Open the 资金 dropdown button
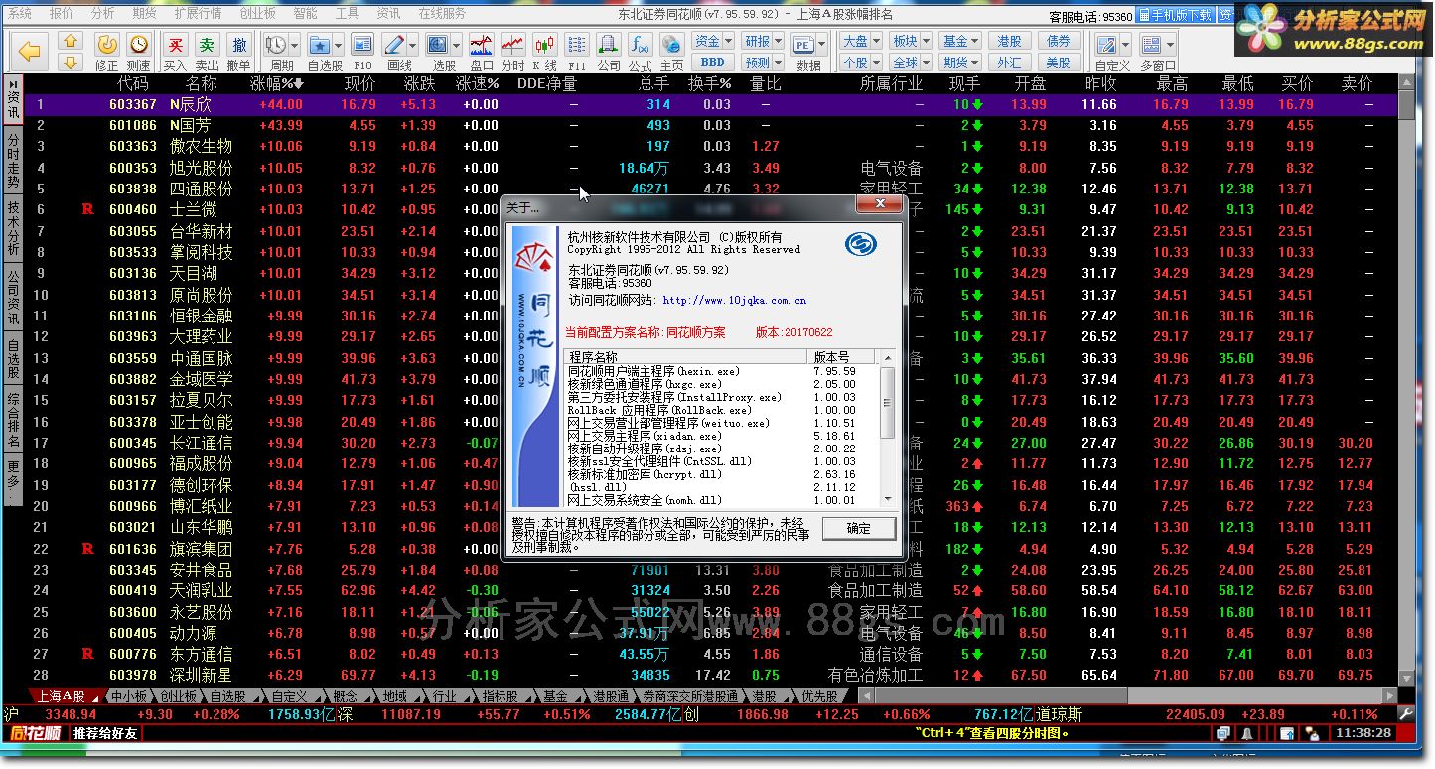1435x769 pixels. [712, 41]
